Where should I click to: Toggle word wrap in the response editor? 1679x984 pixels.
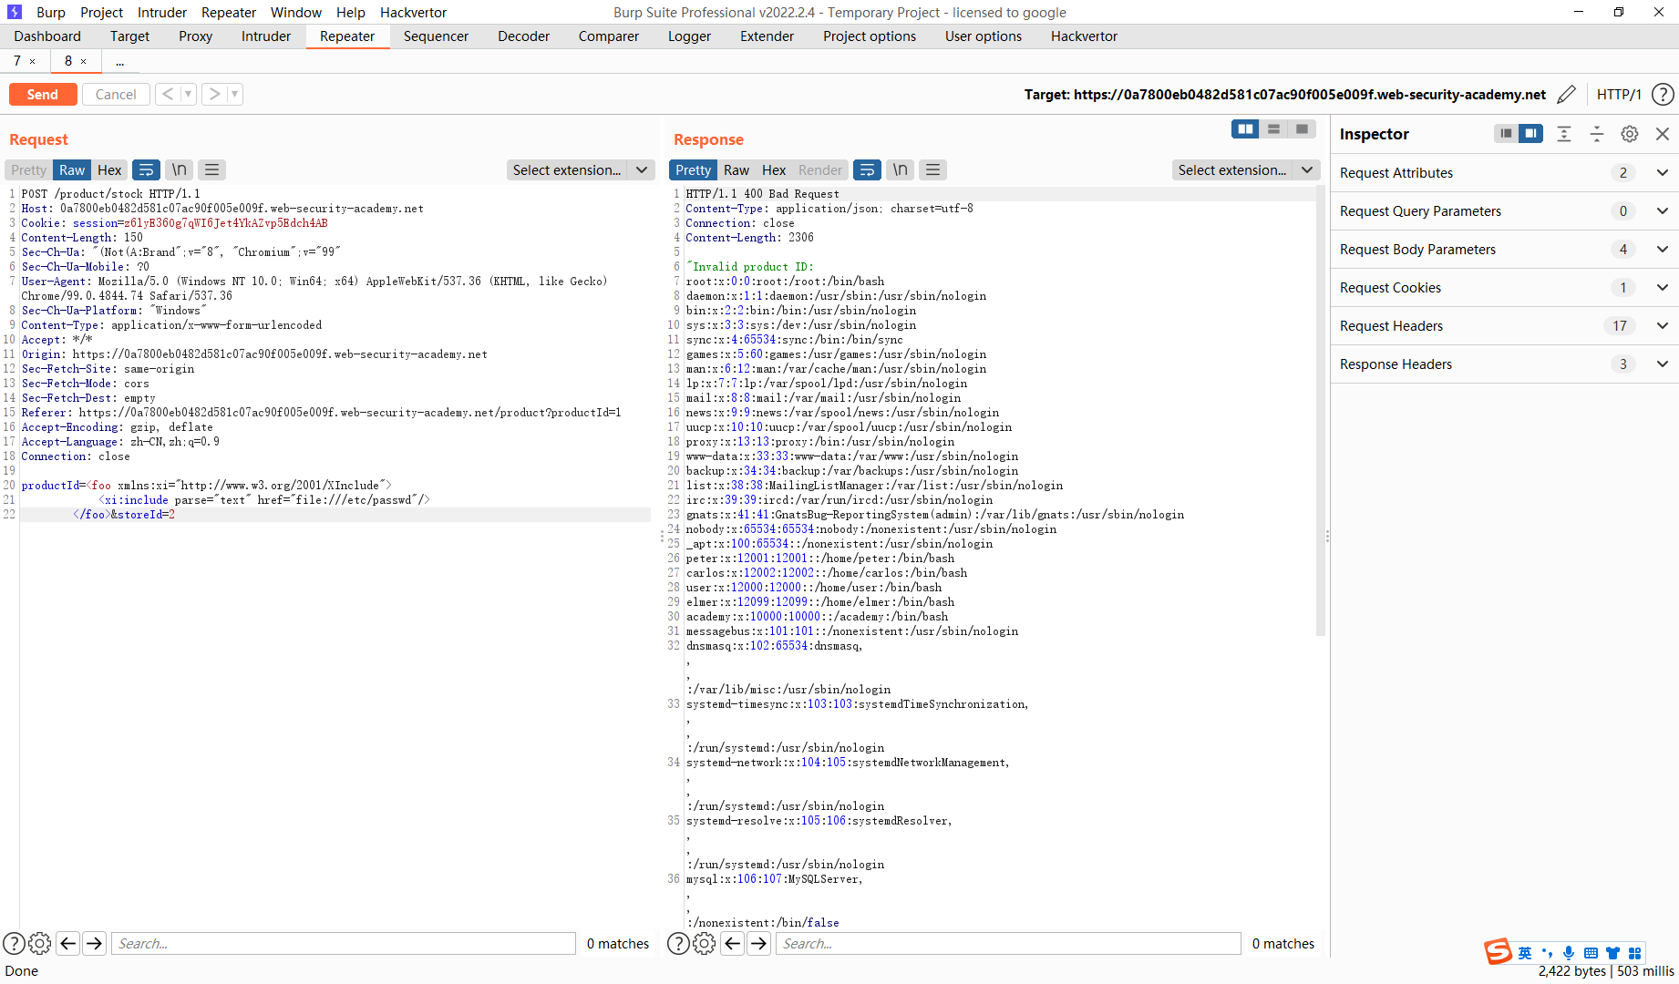pos(866,169)
